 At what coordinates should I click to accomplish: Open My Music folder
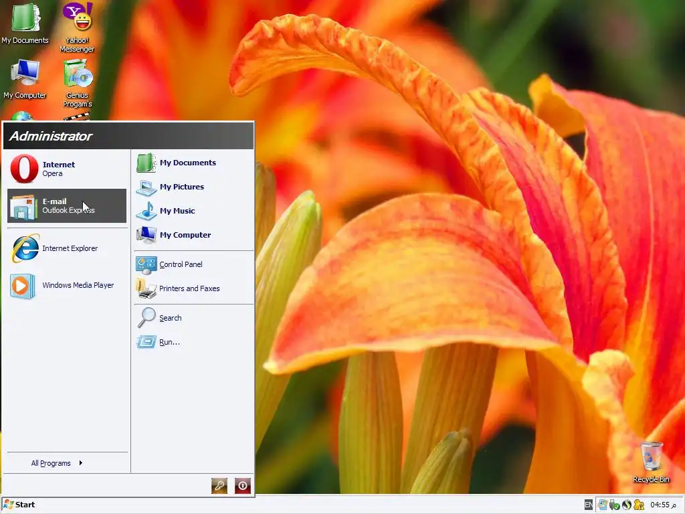click(x=193, y=211)
